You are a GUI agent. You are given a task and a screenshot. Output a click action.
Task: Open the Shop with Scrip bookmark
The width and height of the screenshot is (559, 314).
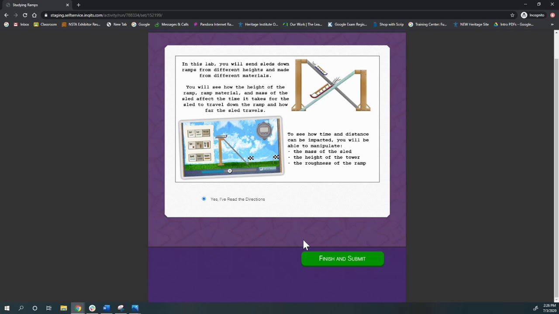pyautogui.click(x=388, y=24)
